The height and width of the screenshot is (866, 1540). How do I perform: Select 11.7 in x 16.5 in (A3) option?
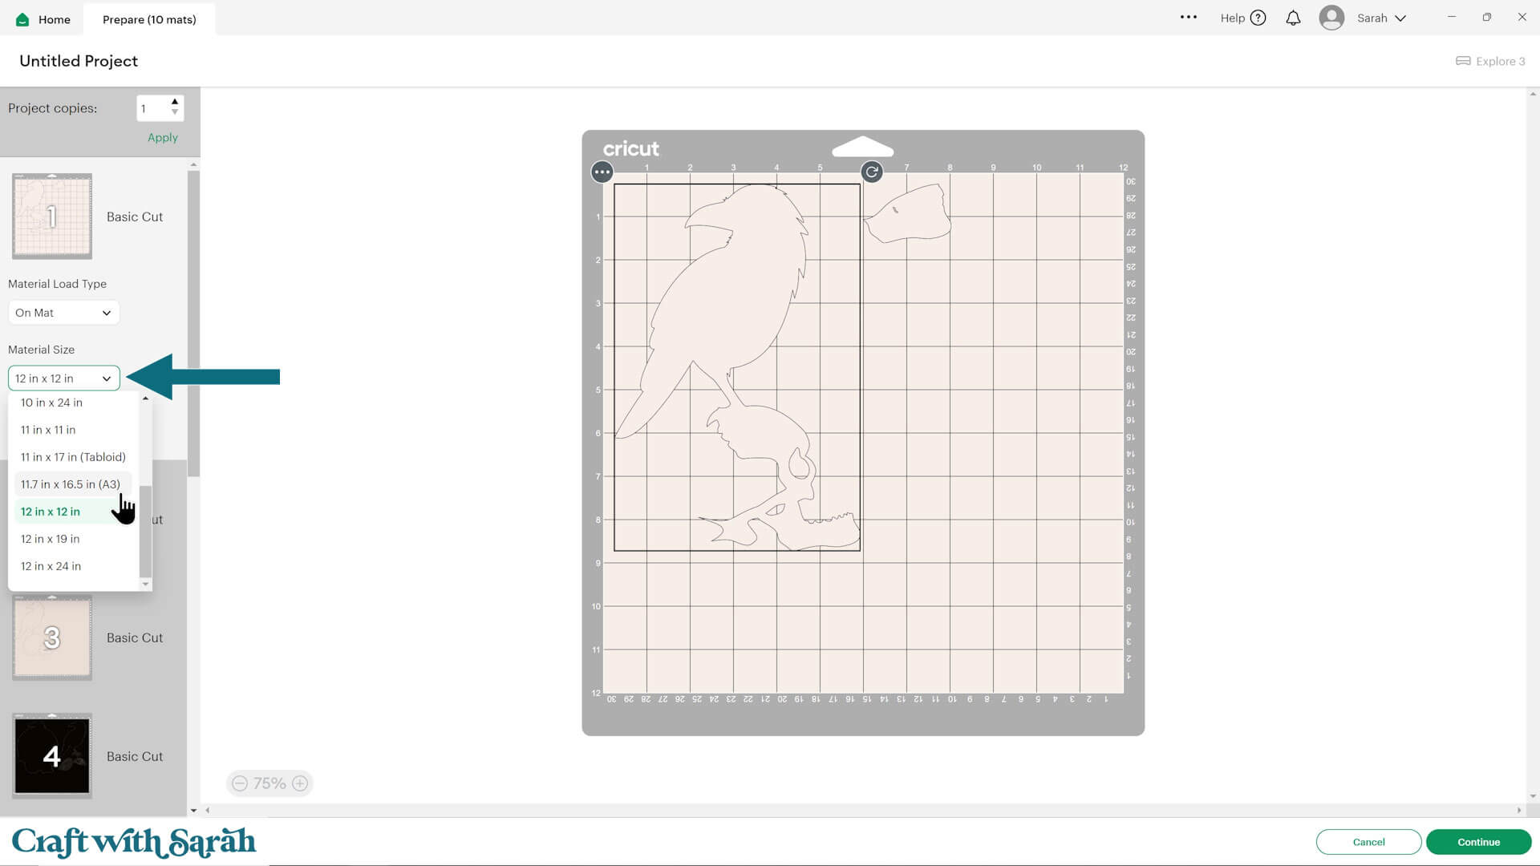pos(71,484)
